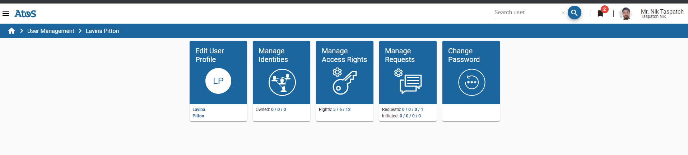The width and height of the screenshot is (688, 155).
Task: Select Lavina Pitton breadcrumb item
Action: [102, 31]
